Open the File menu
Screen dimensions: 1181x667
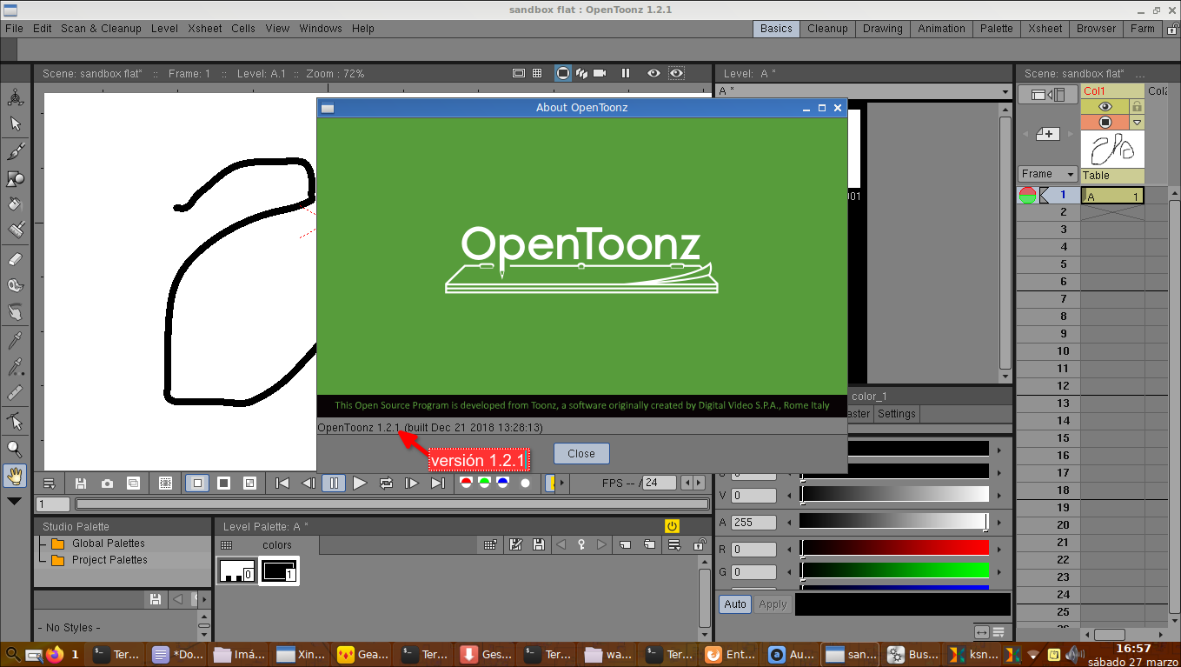point(14,28)
